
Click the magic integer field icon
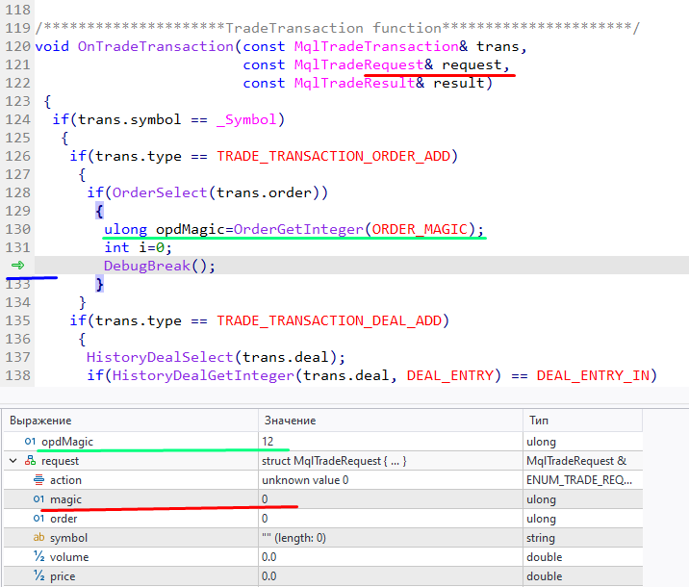pyautogui.click(x=38, y=499)
